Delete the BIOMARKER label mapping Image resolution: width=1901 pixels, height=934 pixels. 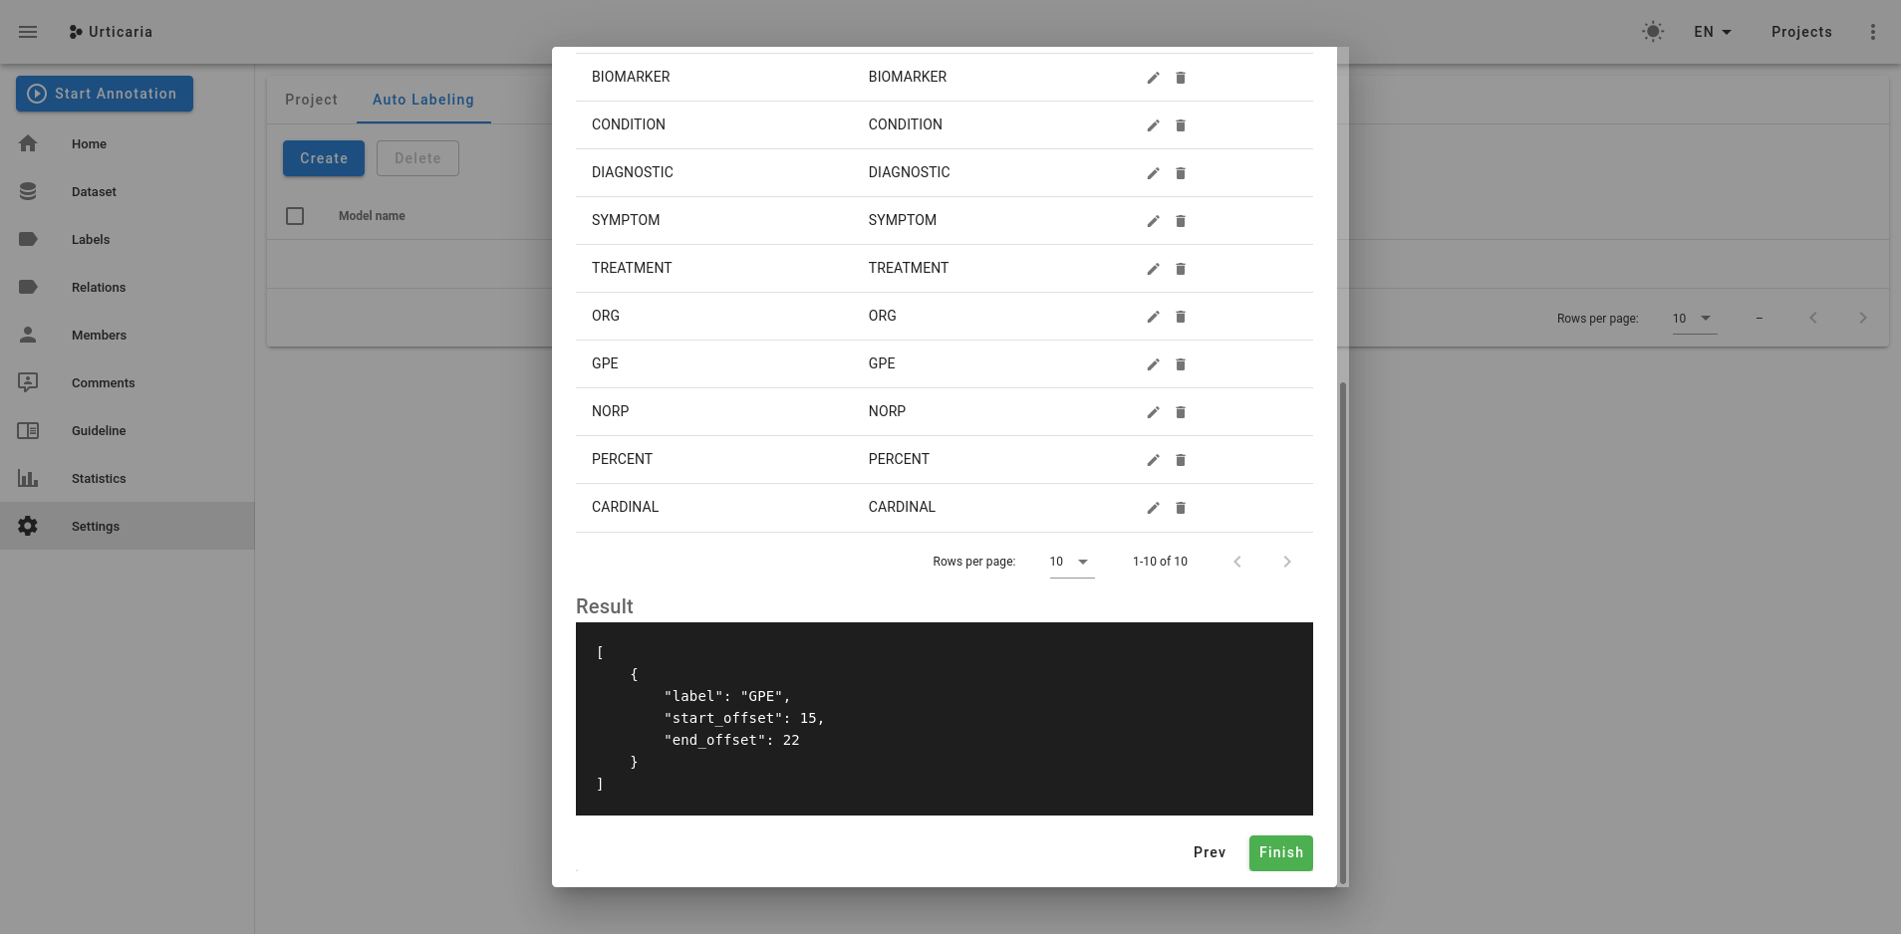pos(1181,78)
